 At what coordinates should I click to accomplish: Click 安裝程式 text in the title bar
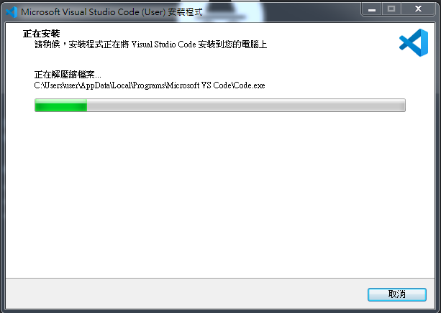point(186,12)
